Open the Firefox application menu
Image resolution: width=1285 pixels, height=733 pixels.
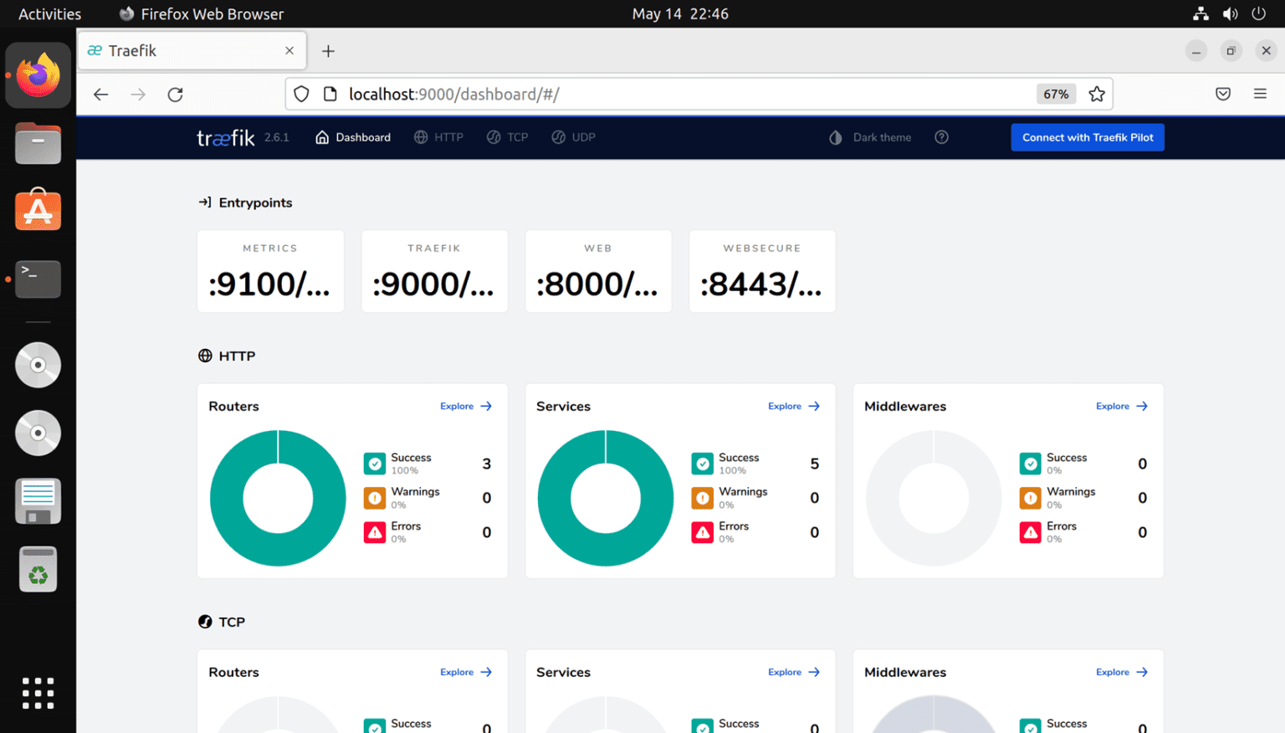(1260, 94)
